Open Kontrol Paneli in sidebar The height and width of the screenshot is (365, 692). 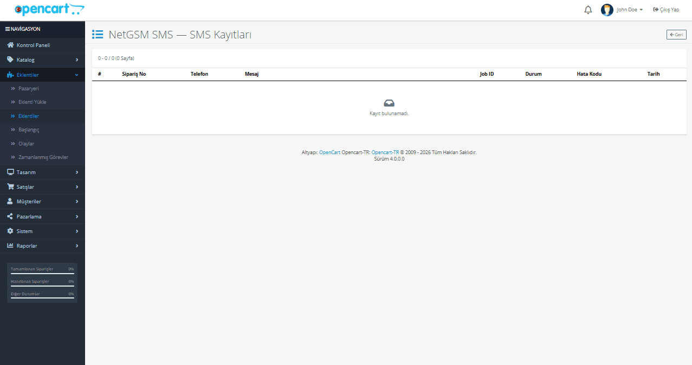click(42, 45)
